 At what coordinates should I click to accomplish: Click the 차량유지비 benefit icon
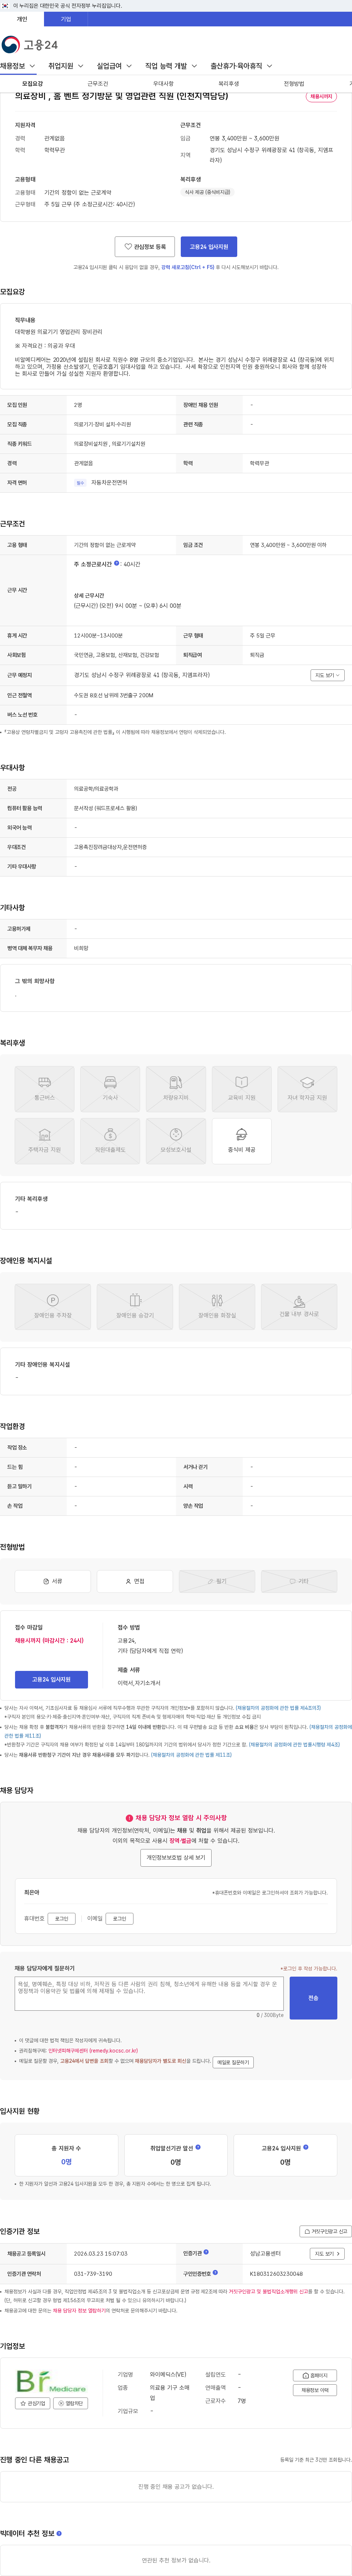click(x=176, y=1089)
